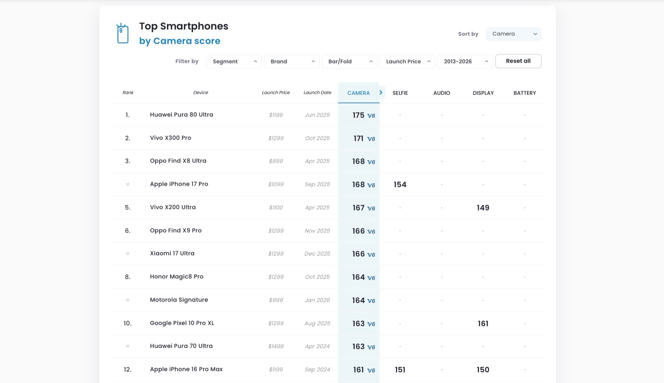664x383 pixels.
Task: Open the Oppo Find X8 Ultra device link
Action: [178, 161]
